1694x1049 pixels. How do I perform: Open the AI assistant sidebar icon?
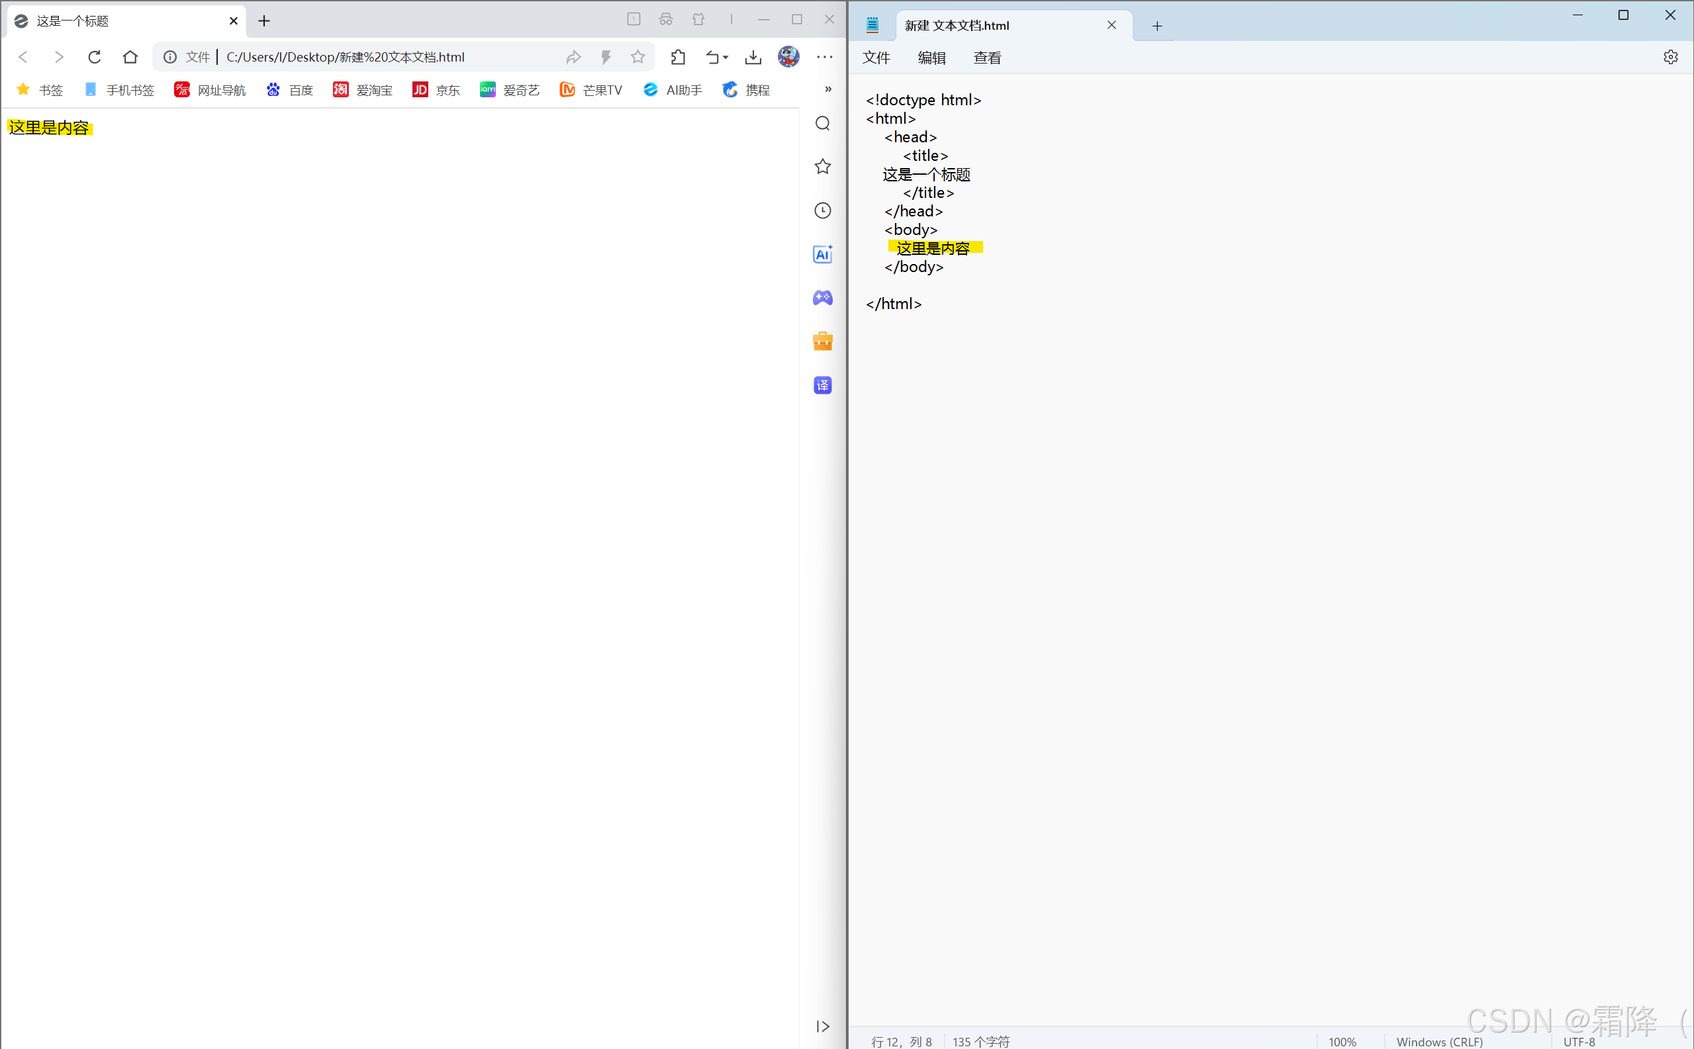[x=822, y=254]
